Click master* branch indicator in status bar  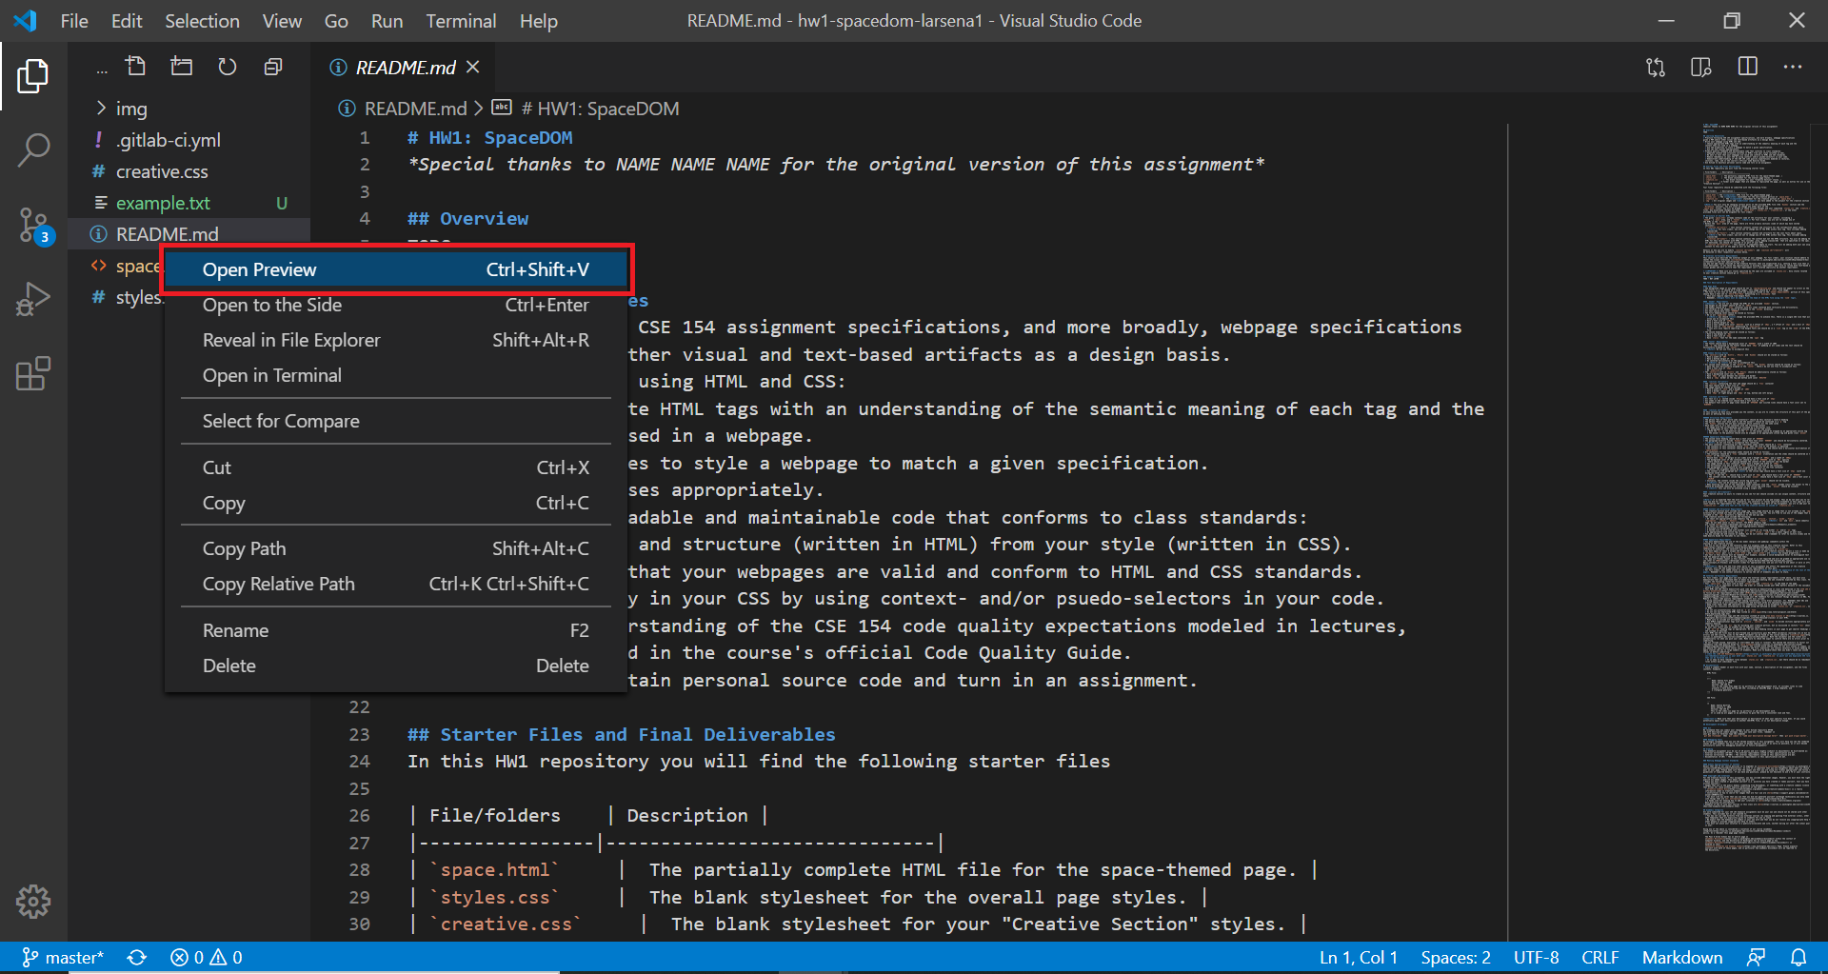[x=63, y=957]
